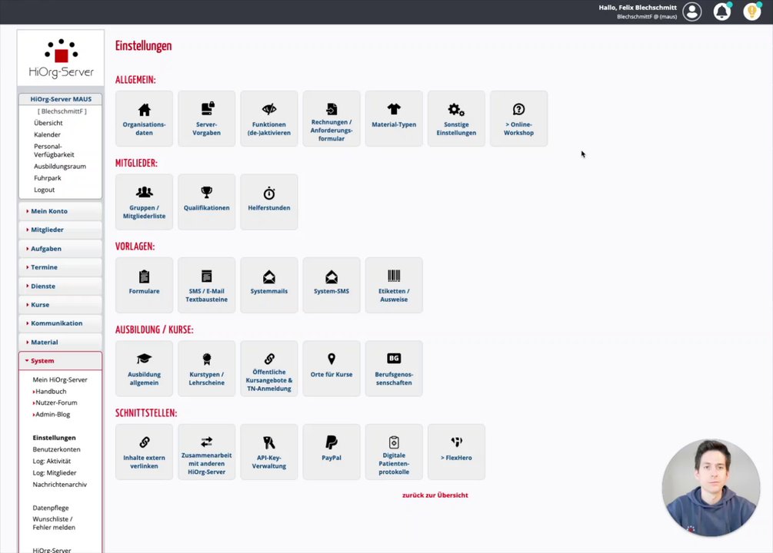The height and width of the screenshot is (553, 773).
Task: Select Einstellungen in System submenu
Action: click(55, 438)
